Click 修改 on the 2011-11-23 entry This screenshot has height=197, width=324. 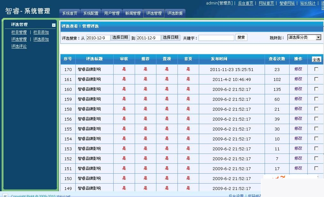coord(298,69)
